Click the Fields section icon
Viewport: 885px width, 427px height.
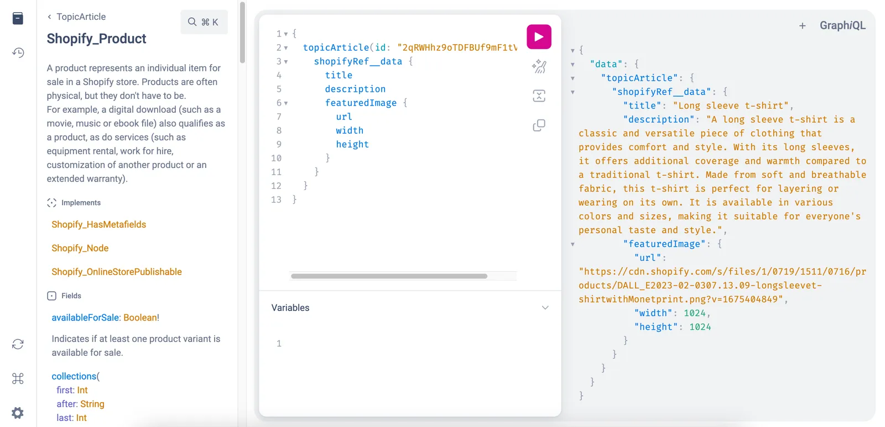pos(51,296)
